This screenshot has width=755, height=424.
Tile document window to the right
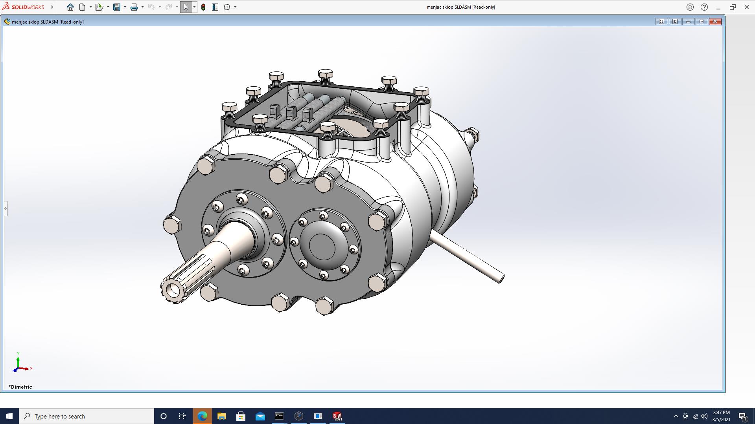pyautogui.click(x=675, y=22)
